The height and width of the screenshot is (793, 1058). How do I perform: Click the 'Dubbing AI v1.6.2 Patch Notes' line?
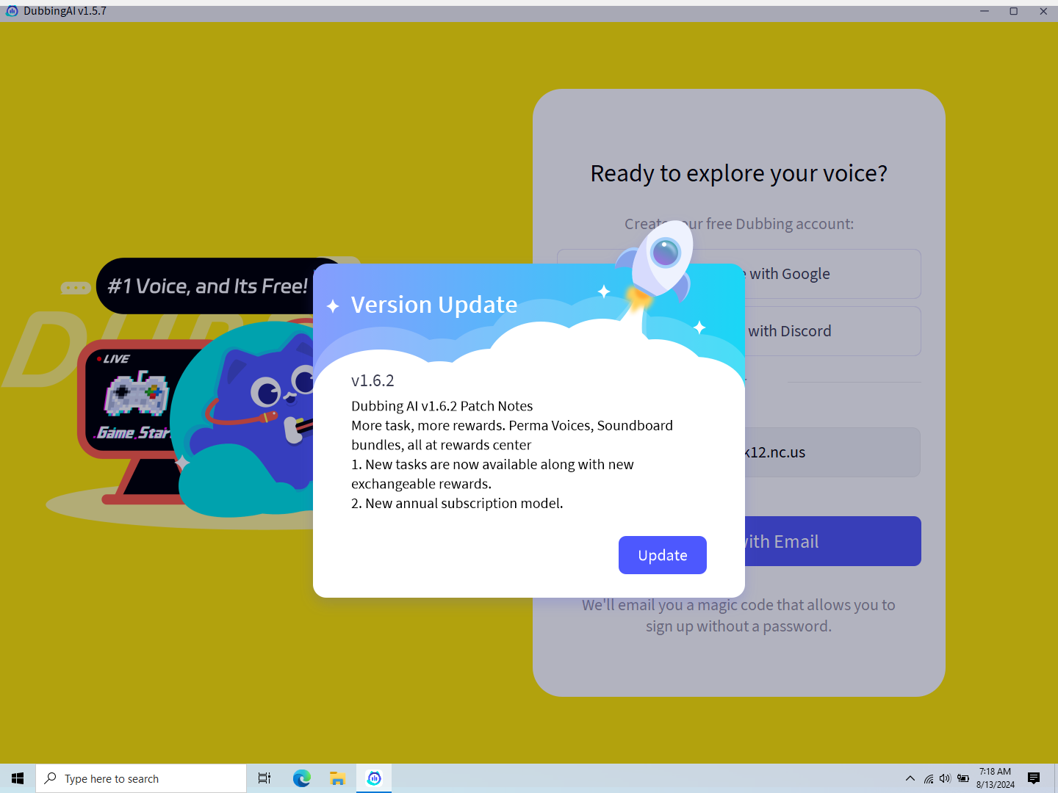tap(442, 406)
